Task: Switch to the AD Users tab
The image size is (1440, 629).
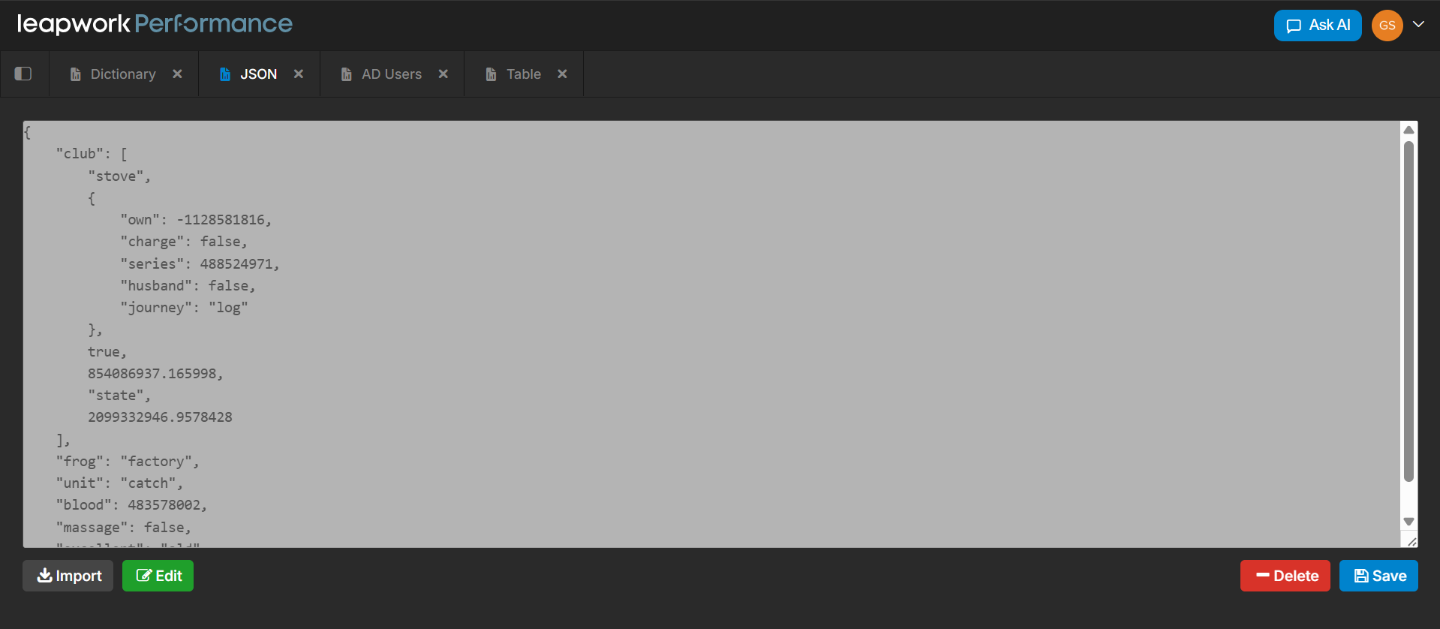Action: 391,74
